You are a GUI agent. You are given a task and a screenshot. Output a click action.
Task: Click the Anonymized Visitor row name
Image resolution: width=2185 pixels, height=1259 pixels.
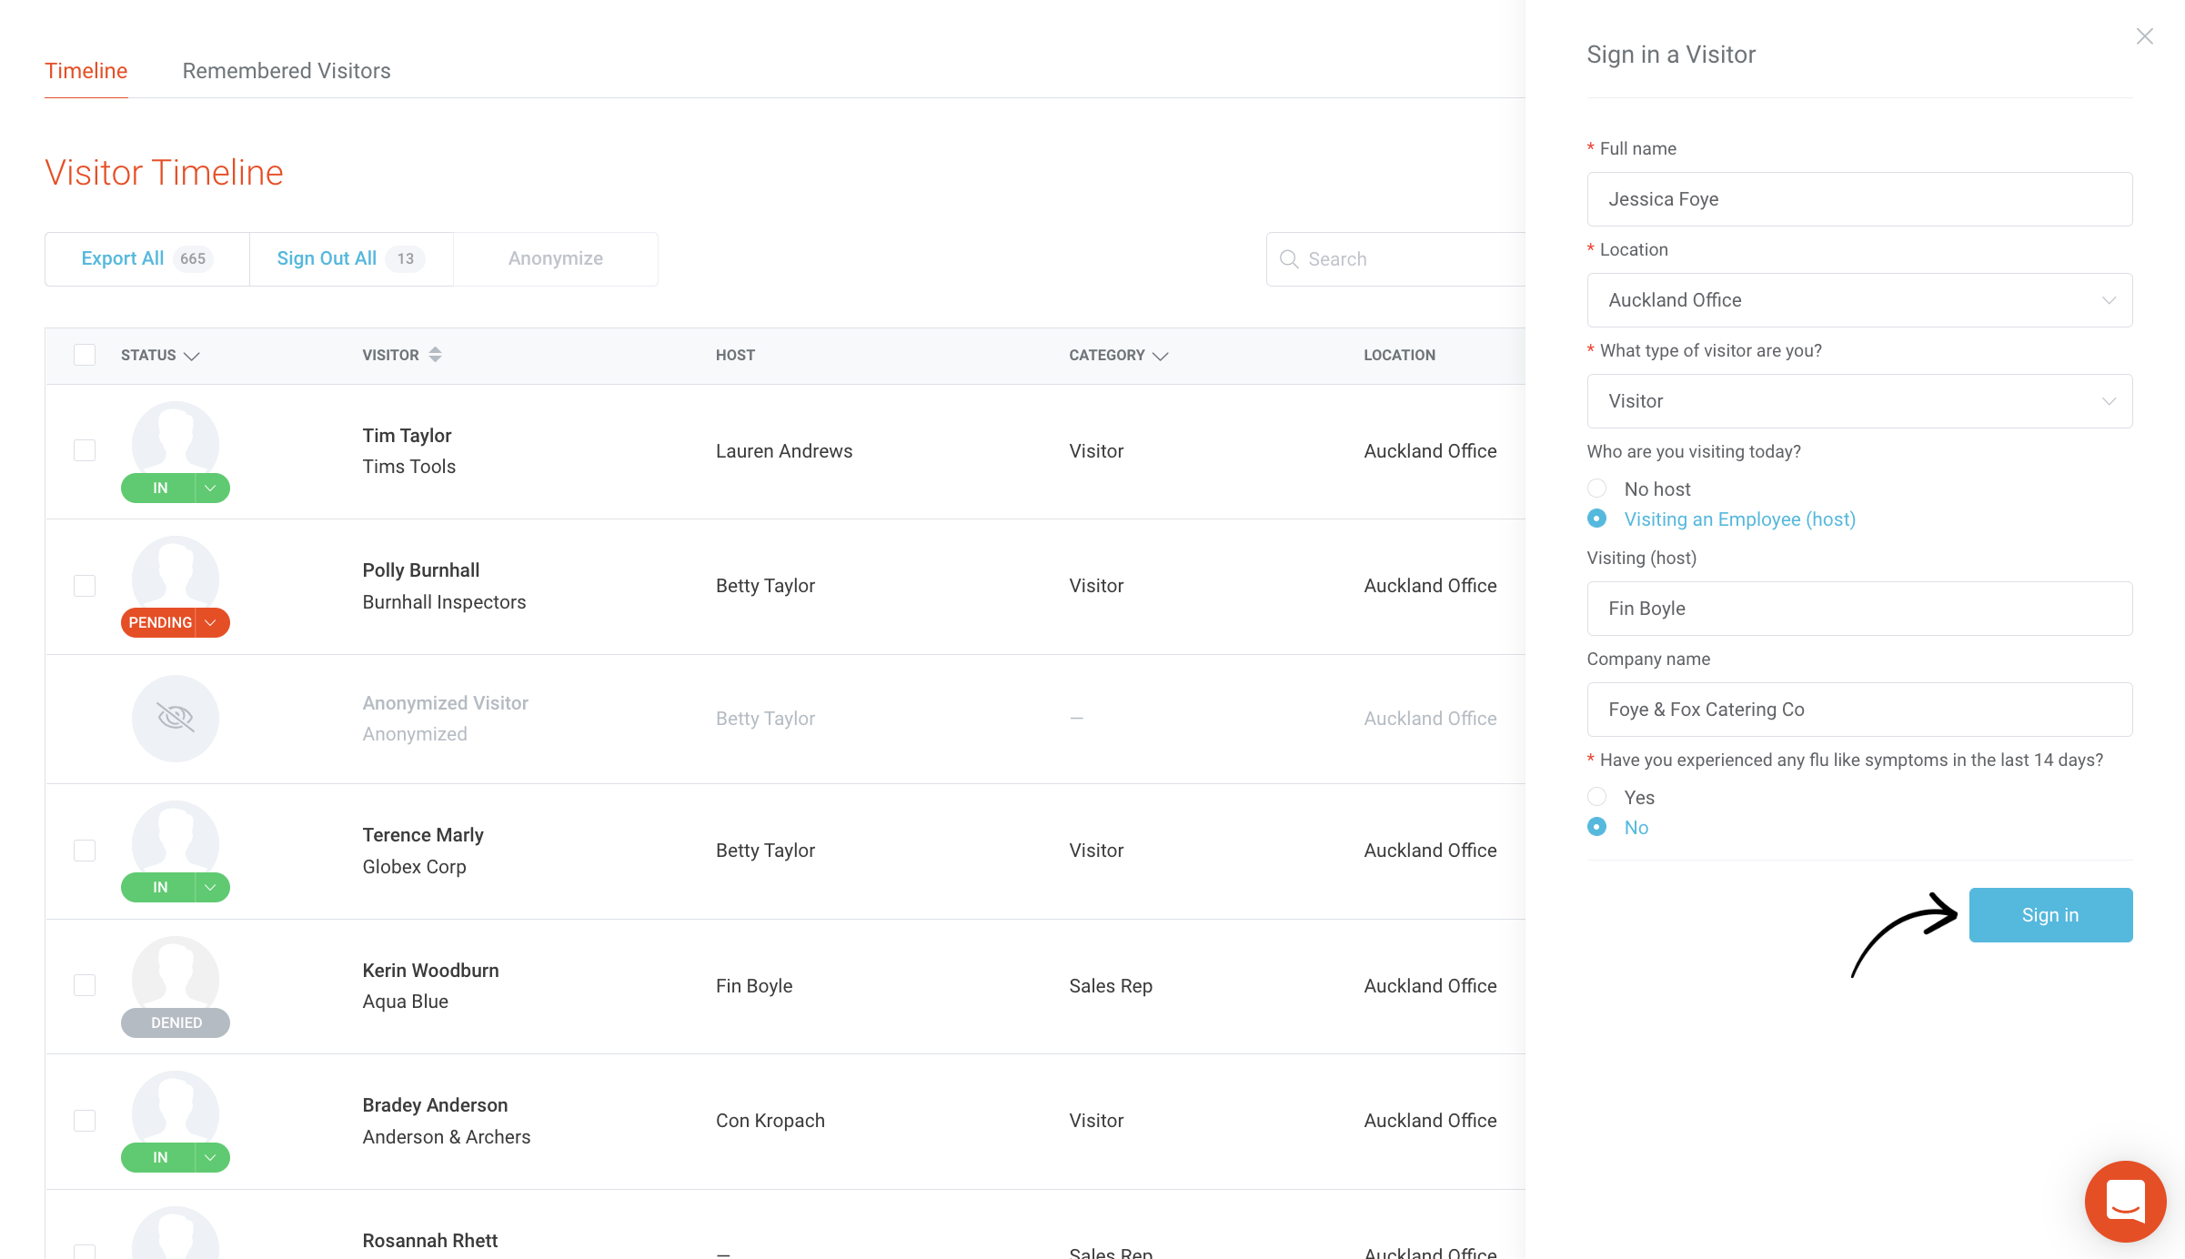445,703
